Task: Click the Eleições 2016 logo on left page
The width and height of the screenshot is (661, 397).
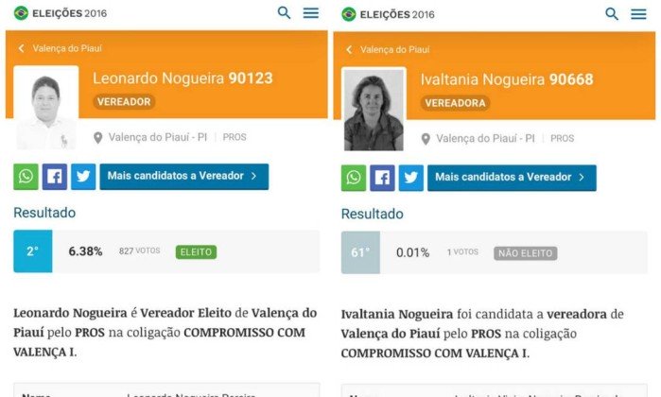Action: coord(61,13)
